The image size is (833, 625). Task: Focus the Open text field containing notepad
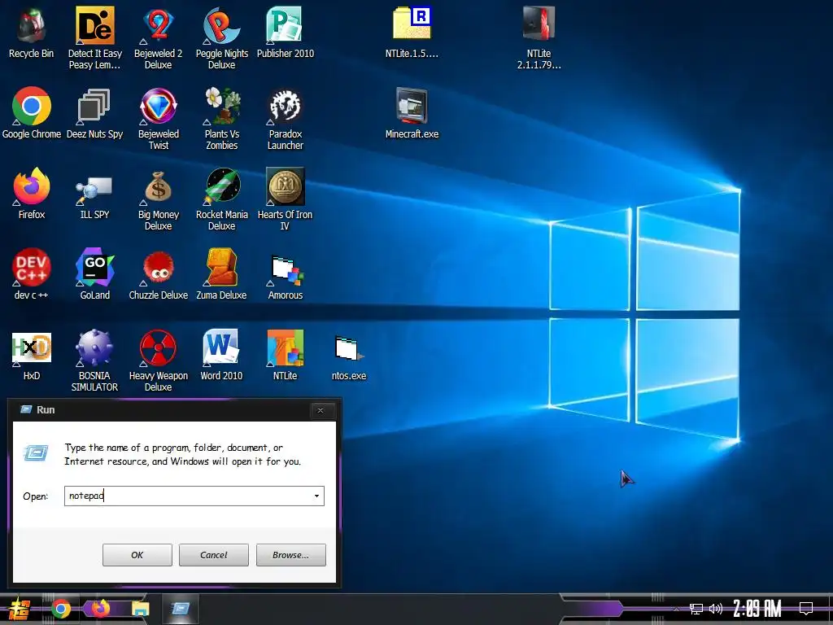(194, 496)
